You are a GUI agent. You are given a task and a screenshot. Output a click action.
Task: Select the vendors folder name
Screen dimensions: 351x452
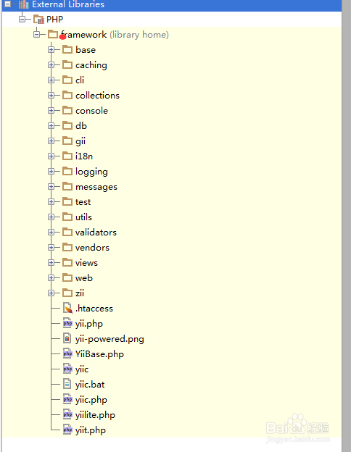[92, 248]
